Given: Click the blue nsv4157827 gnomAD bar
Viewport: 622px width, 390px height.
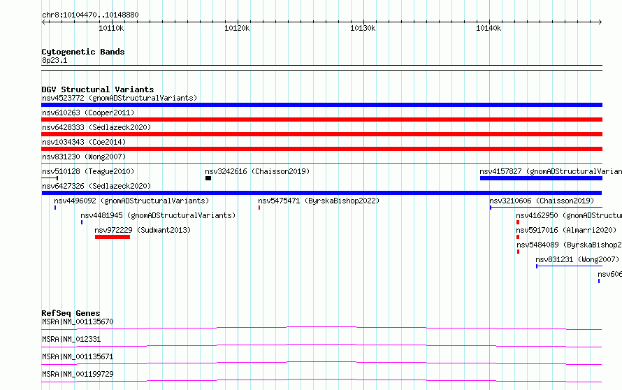Looking at the screenshot, I should pos(541,178).
